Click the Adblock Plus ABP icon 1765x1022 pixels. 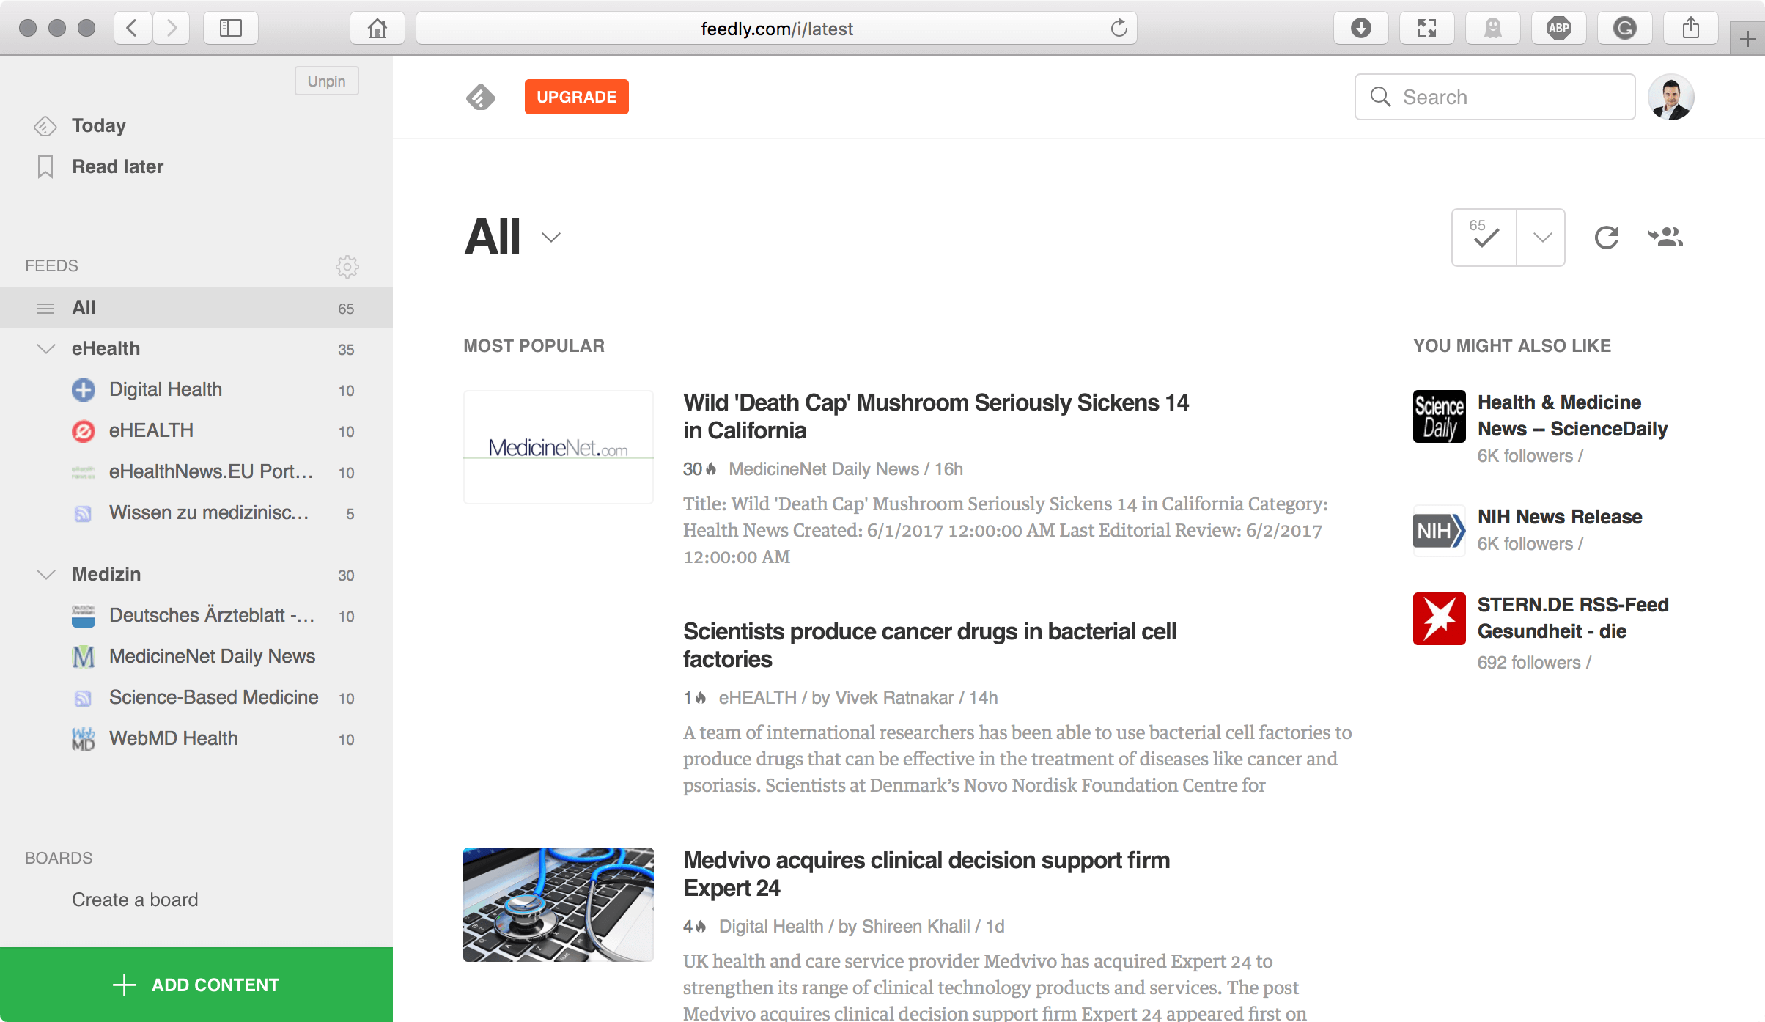click(1559, 28)
